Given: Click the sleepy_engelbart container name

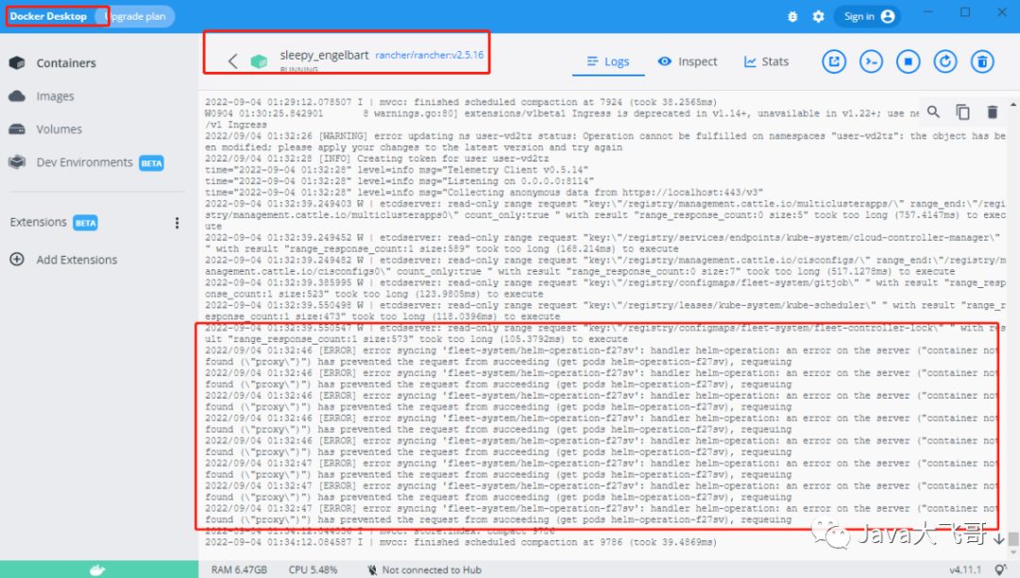Looking at the screenshot, I should (x=324, y=55).
